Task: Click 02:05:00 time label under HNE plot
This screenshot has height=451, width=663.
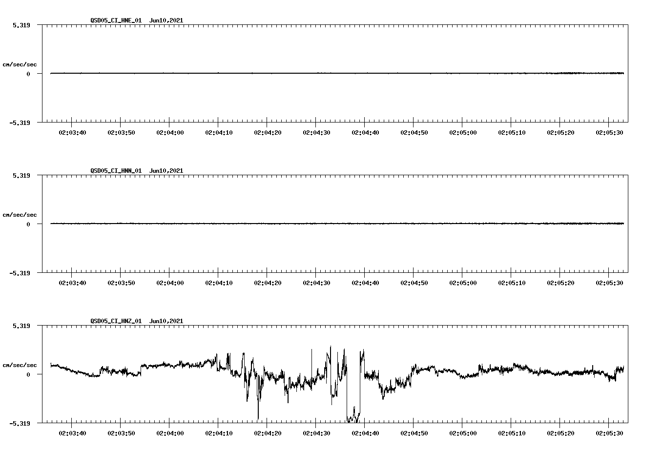Action: tap(463, 133)
